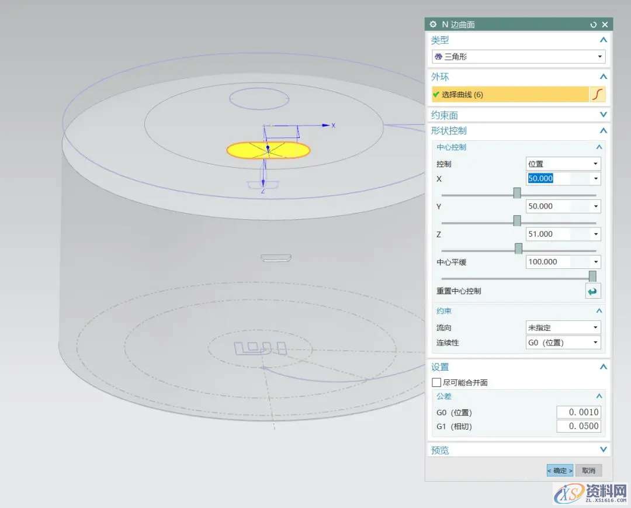Click the 中心平缓 slider handle
Image resolution: width=631 pixels, height=508 pixels.
click(592, 277)
